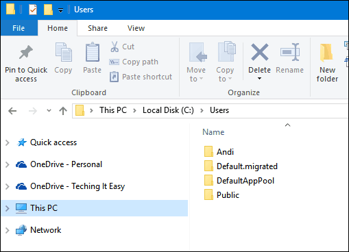
Task: Click the Paste shortcut icon
Action: (114, 77)
